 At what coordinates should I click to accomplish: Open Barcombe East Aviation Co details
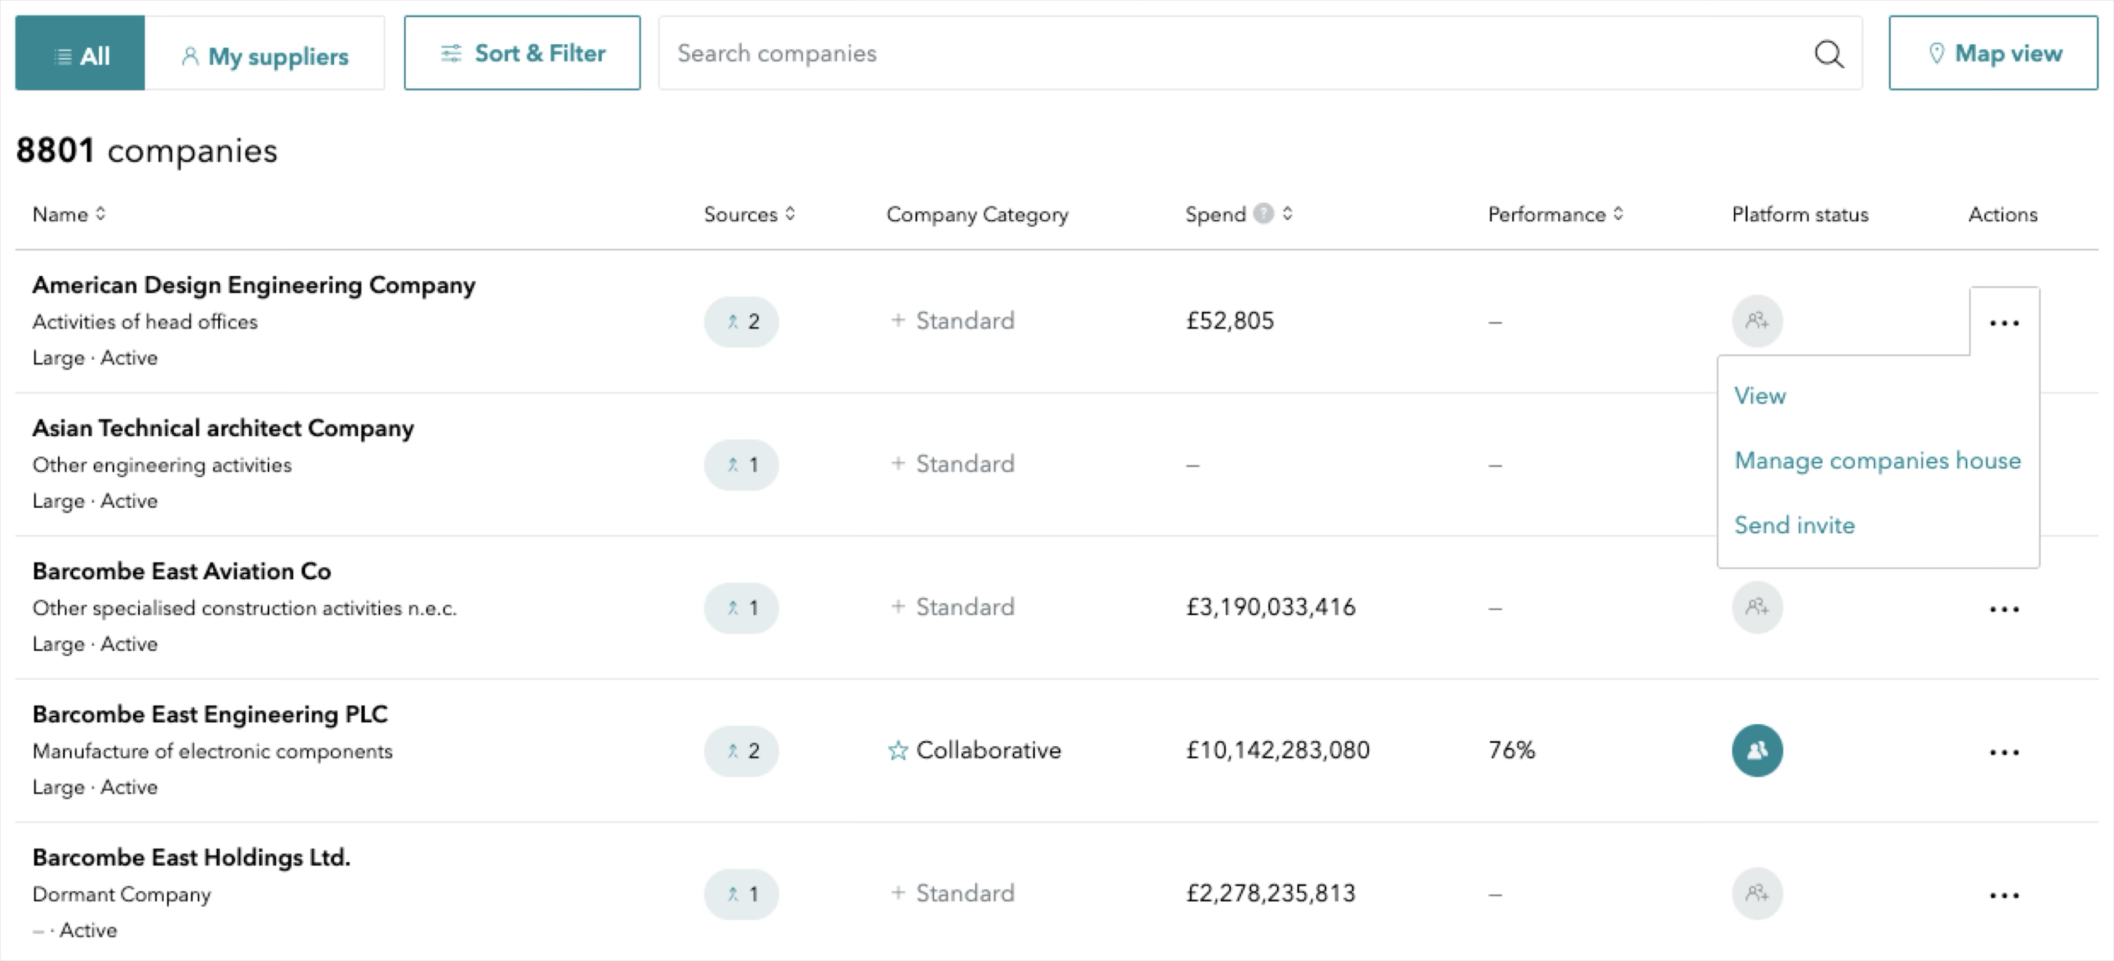click(182, 571)
